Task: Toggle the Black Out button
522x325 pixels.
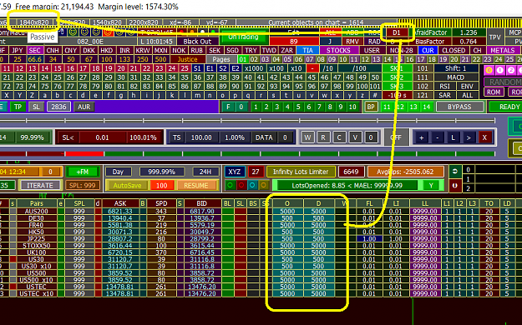Action: [x=197, y=41]
